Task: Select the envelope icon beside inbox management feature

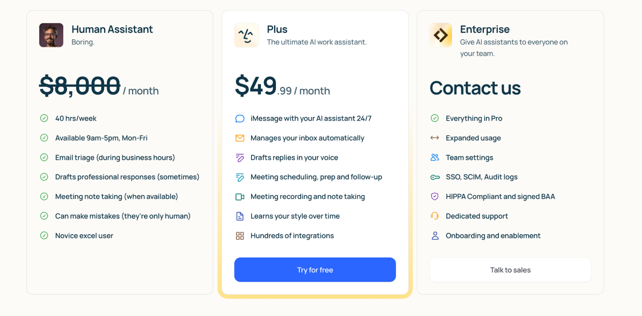Action: point(240,138)
